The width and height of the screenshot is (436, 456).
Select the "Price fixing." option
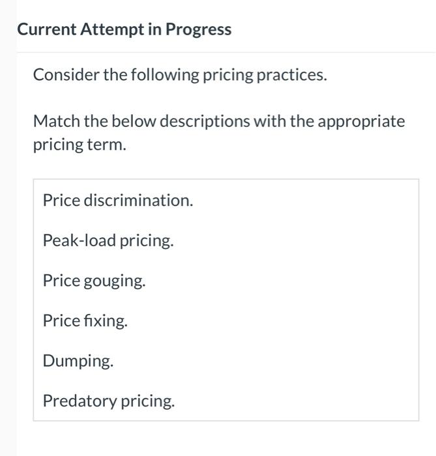[x=85, y=321]
